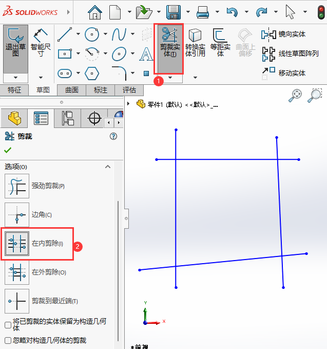Click the Home icon in top toolbar
Viewport: 327px width, 349px height.
(x=95, y=12)
